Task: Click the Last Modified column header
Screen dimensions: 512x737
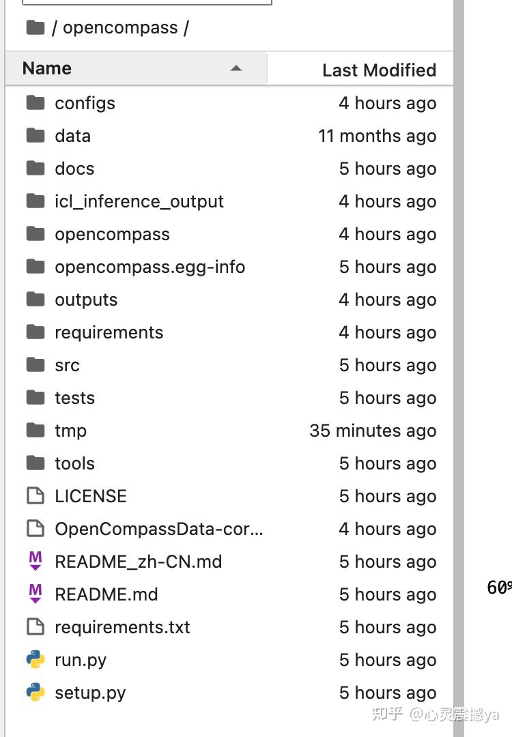Action: (378, 70)
